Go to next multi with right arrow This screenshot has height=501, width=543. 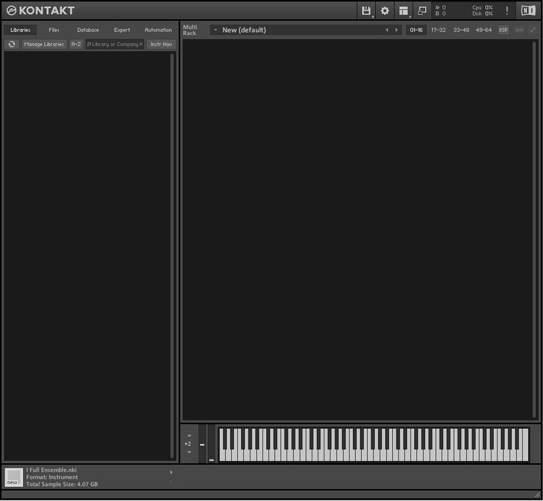tap(396, 30)
